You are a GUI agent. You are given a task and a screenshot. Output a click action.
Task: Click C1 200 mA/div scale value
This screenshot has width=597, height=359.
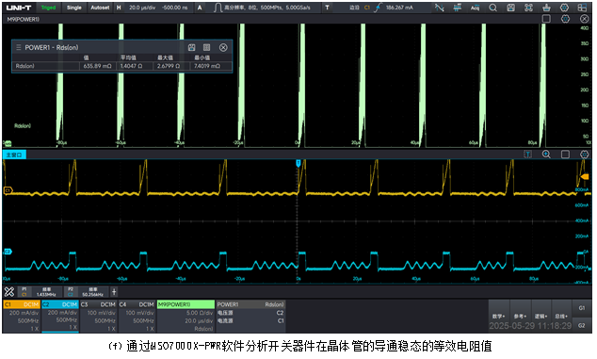click(24, 313)
